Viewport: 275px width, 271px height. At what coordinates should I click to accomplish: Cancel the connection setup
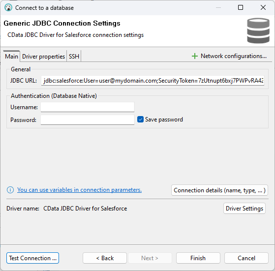point(246,258)
